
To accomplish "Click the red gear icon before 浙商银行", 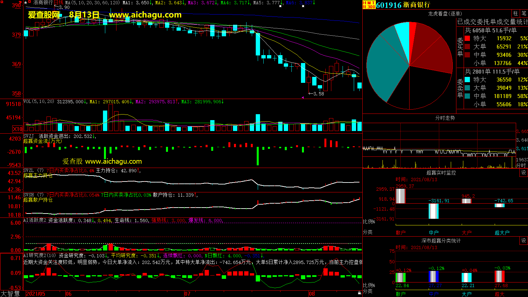I will [30, 2].
